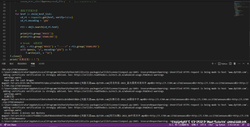Open the AZURE panel tab
Image resolution: width=250 pixels, height=127 pixels.
[x=42, y=63]
